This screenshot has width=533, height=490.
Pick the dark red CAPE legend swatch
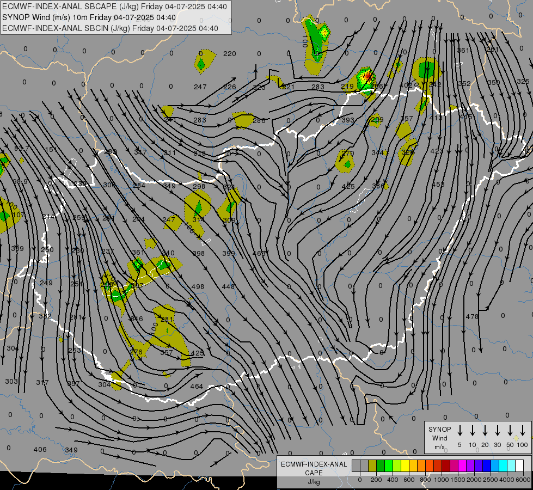point(446,465)
